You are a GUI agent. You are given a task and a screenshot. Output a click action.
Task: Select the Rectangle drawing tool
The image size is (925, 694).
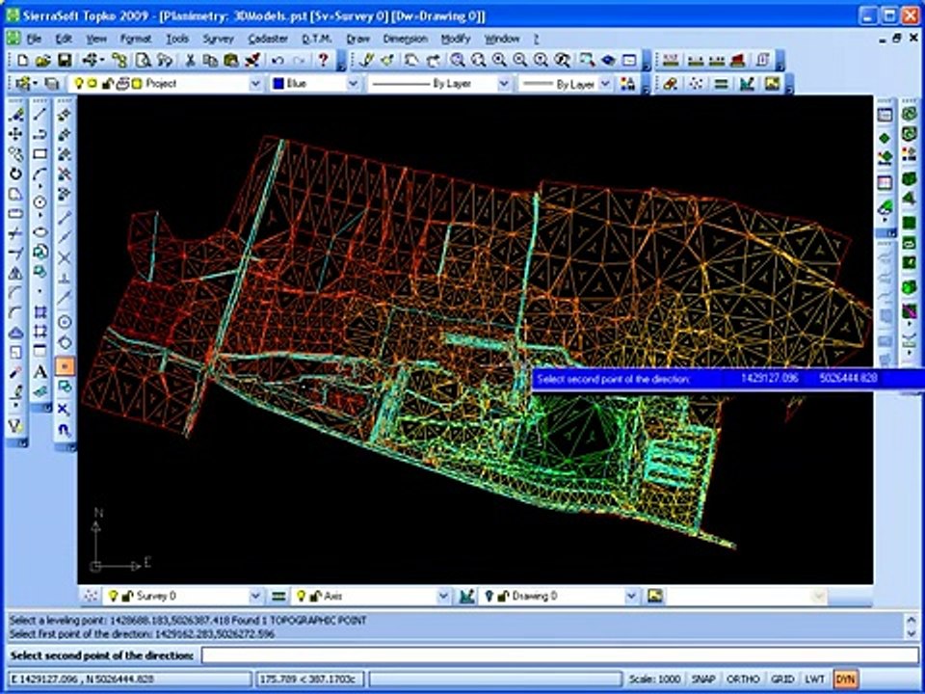[40, 154]
